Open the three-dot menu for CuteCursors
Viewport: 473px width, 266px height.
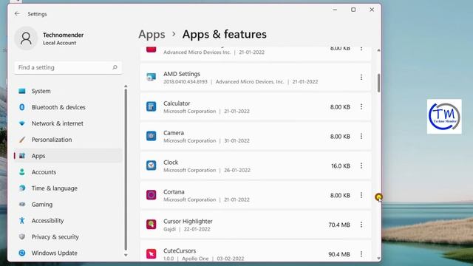[361, 254]
